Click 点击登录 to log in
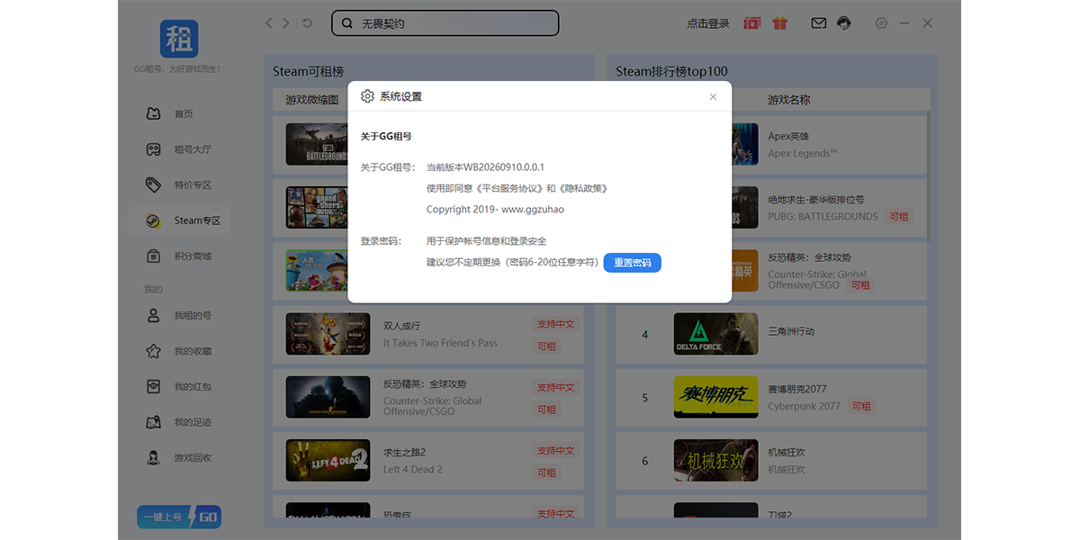 tap(708, 23)
